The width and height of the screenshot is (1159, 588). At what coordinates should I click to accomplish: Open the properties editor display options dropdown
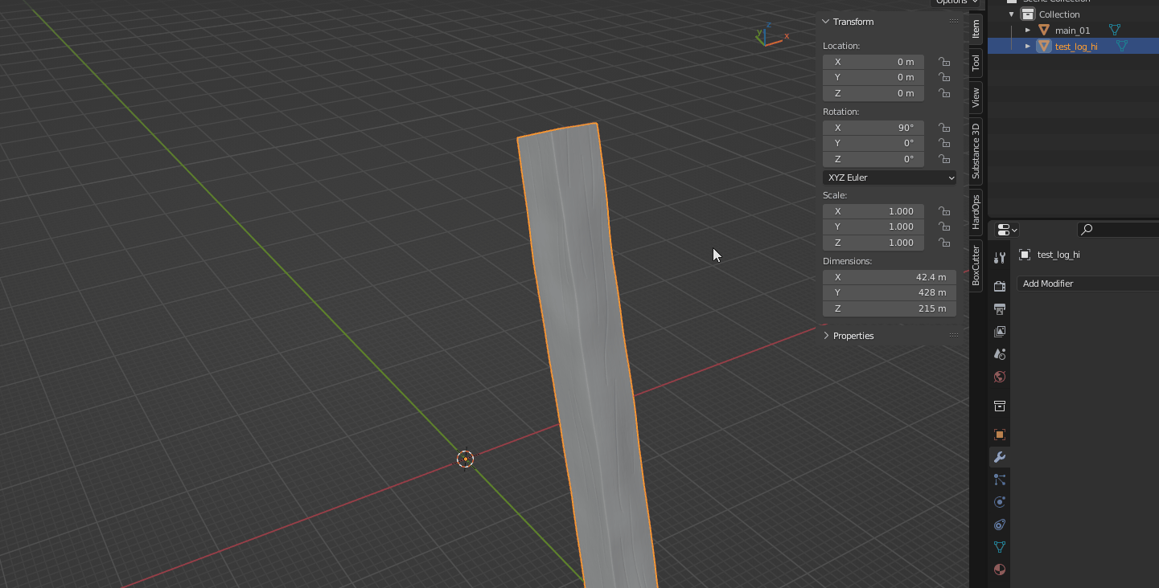pyautogui.click(x=1007, y=230)
